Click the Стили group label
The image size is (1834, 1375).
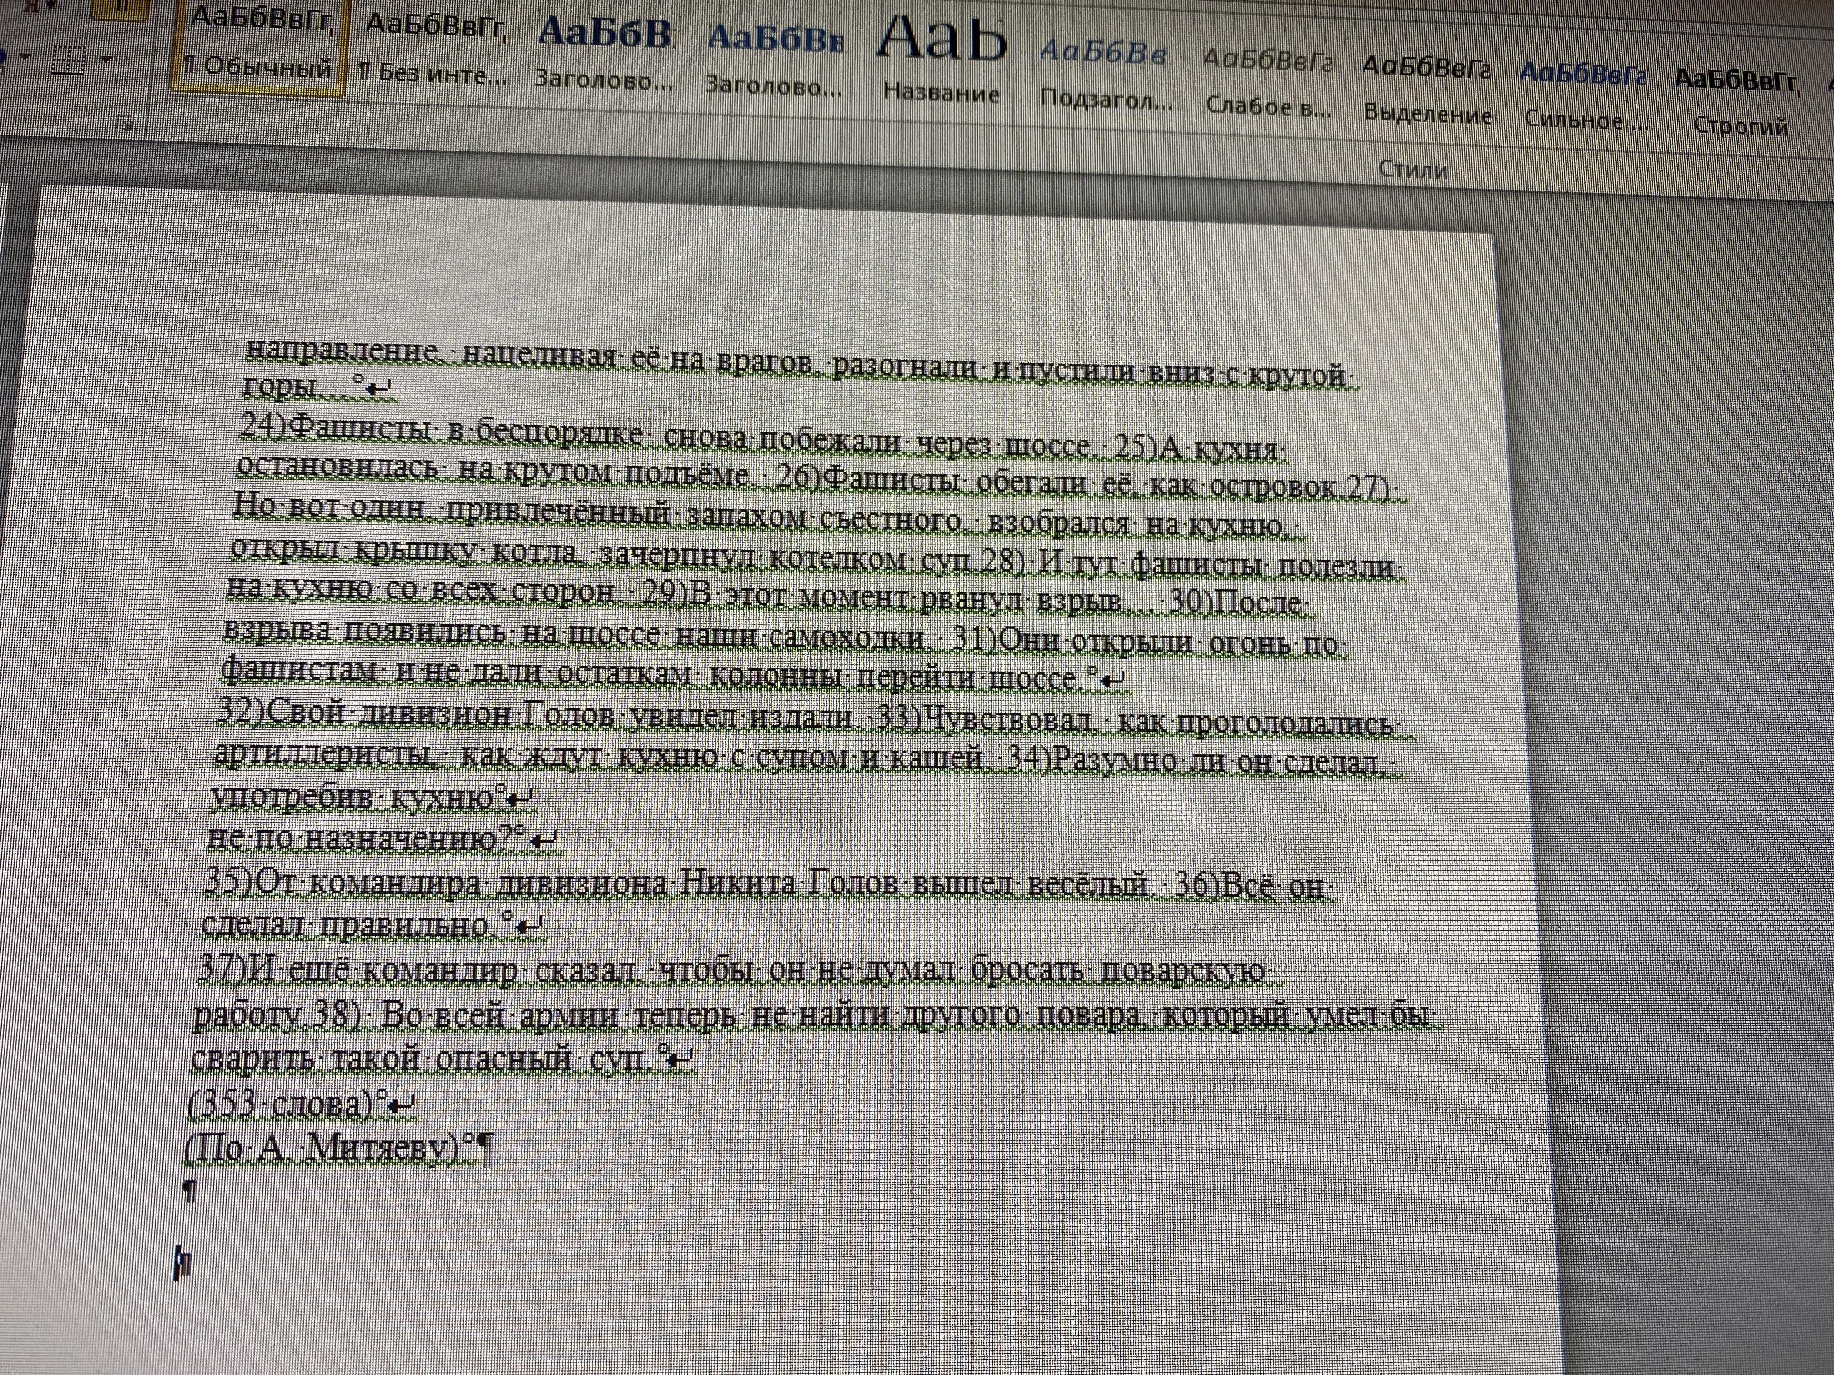tap(1413, 170)
